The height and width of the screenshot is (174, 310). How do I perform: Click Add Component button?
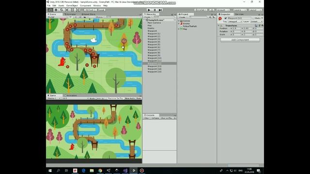click(240, 40)
